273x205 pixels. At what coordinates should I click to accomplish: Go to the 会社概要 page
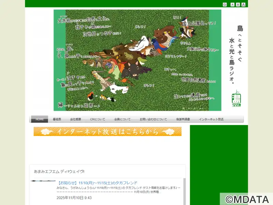[75, 119]
